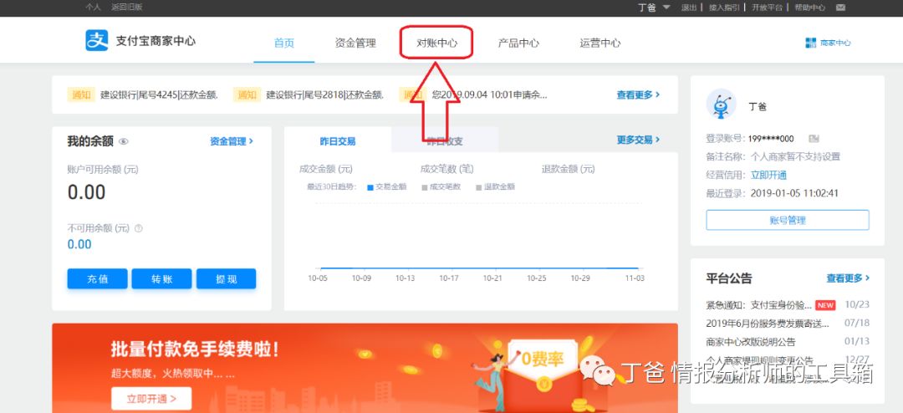Click the login account text 199****000
Viewport: 903px width, 413px height.
771,139
